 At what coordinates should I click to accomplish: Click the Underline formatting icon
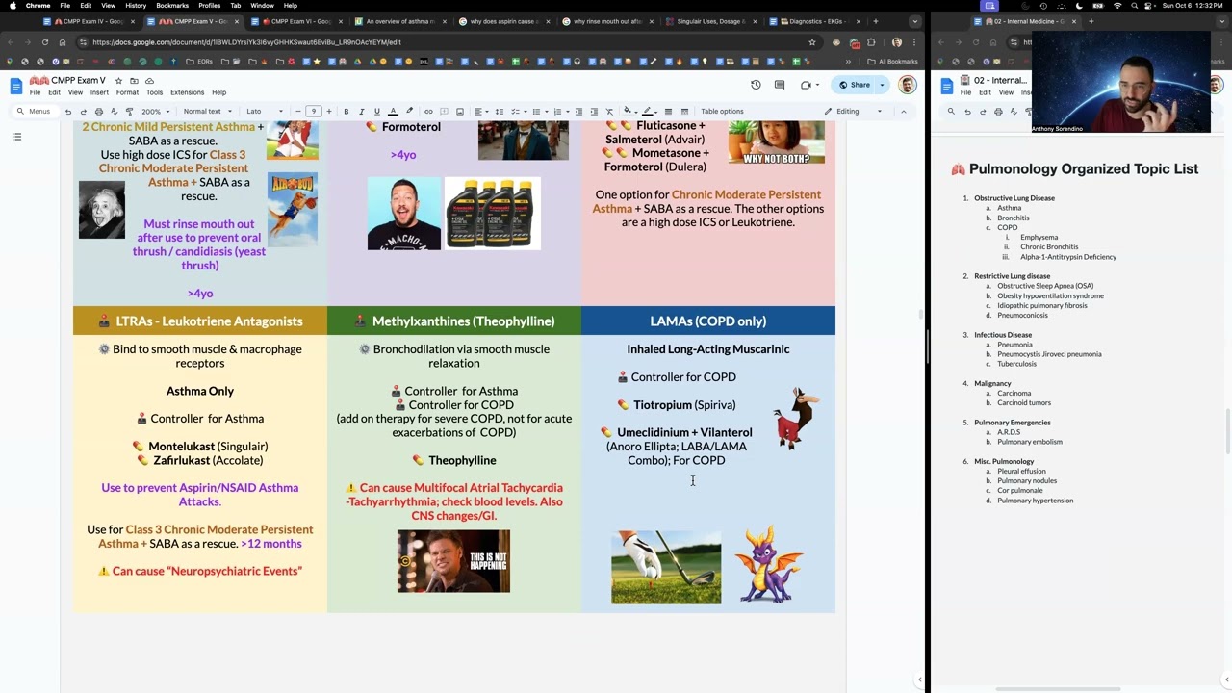click(376, 112)
